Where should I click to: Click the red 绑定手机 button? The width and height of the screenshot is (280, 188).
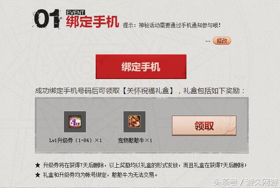click(x=141, y=67)
